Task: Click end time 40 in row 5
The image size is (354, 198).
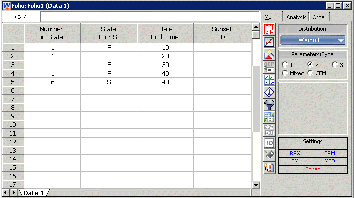Action: [x=165, y=82]
